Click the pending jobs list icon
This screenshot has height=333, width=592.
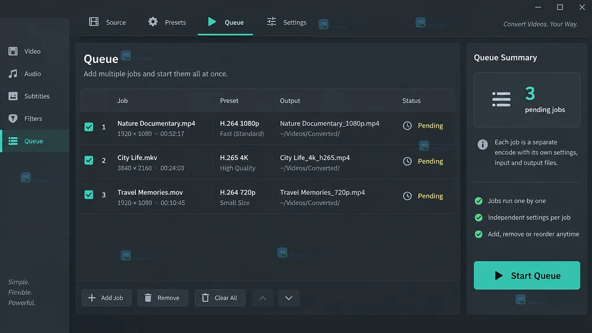(501, 99)
